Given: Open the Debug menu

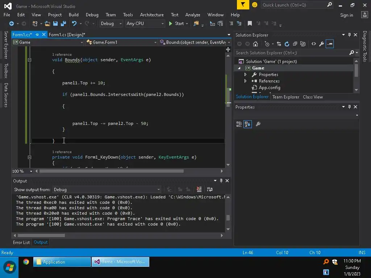Looking at the screenshot, I should tap(92, 14).
